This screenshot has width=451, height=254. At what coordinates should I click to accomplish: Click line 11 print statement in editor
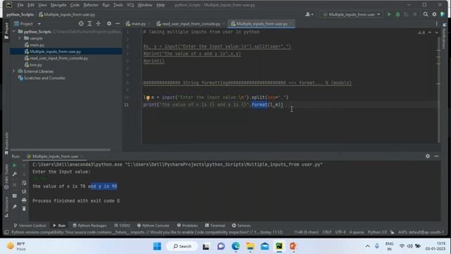[x=213, y=105]
